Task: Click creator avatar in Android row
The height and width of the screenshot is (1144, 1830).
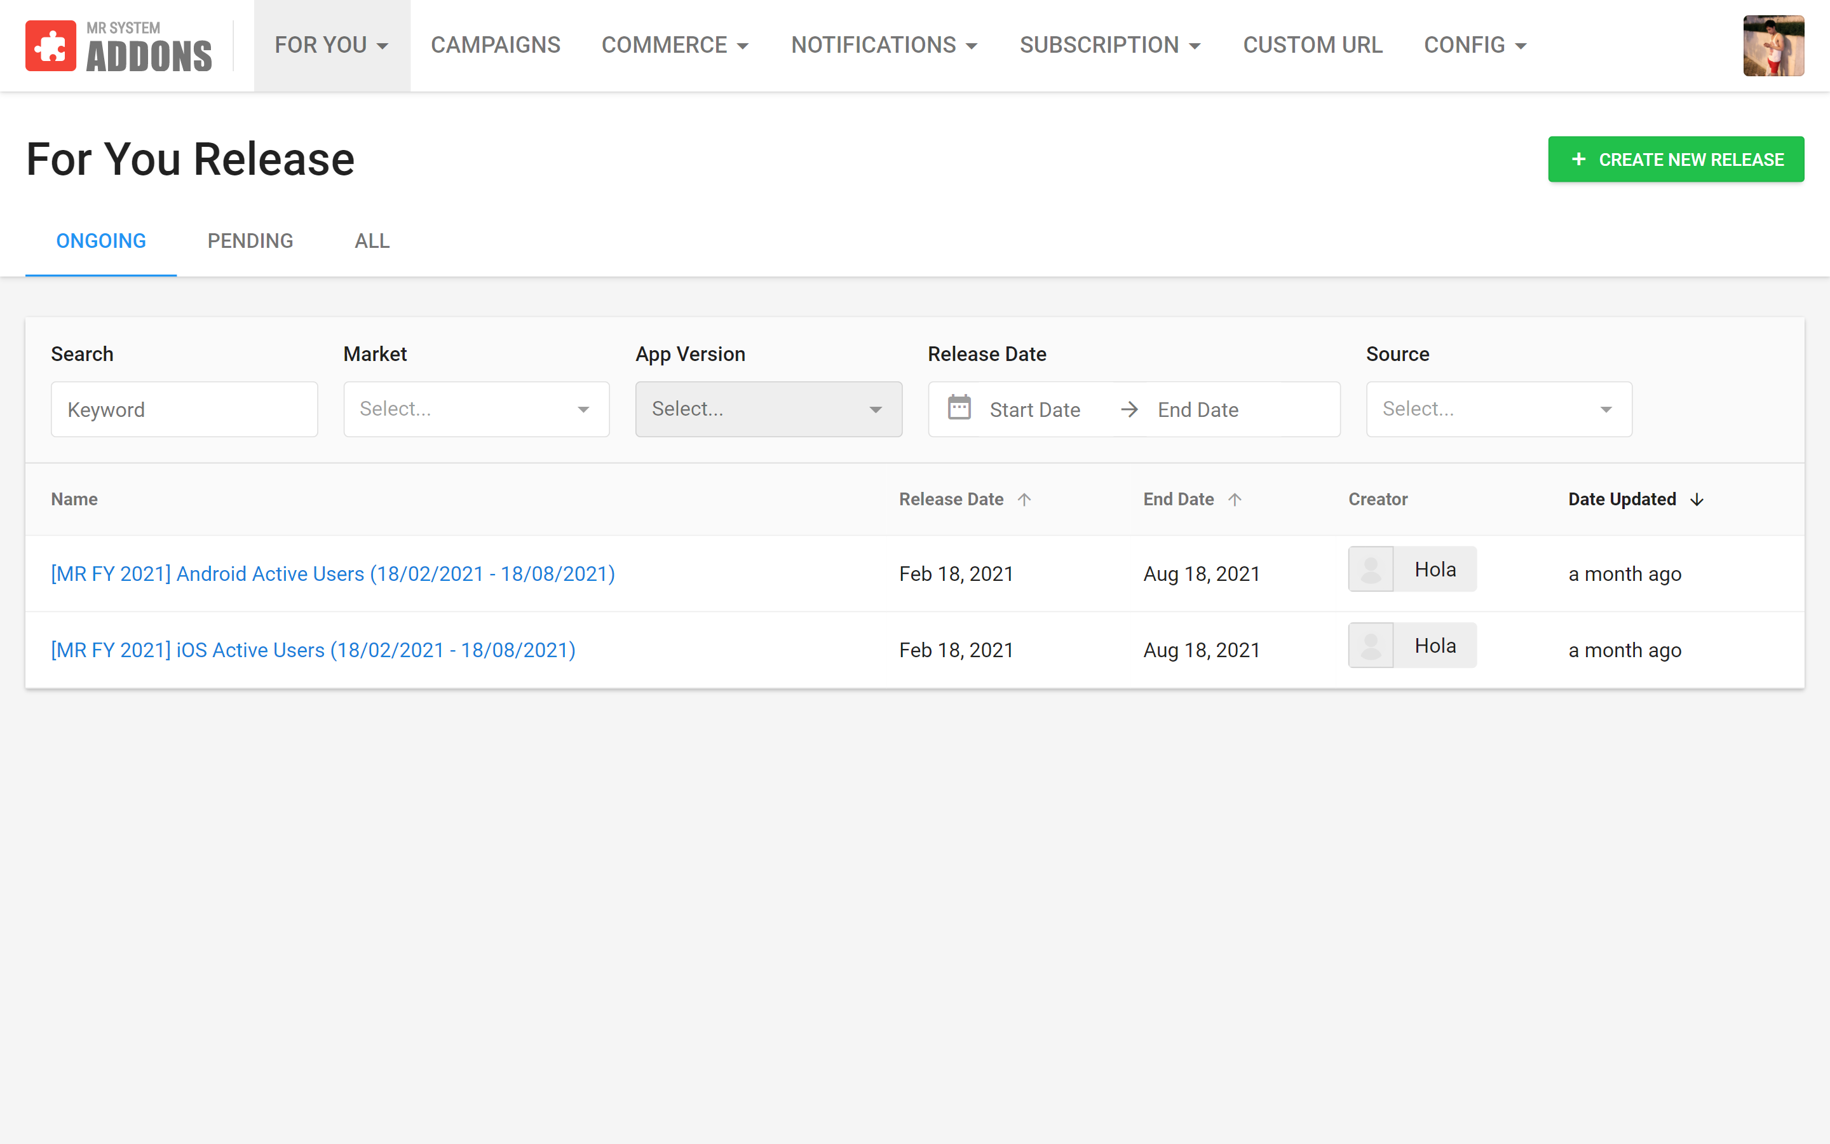Action: pos(1370,569)
